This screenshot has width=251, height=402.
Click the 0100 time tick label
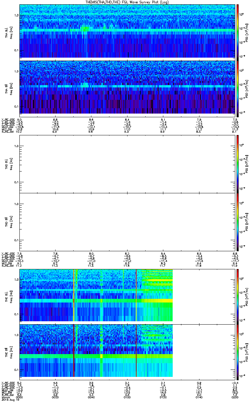[x=127, y=397]
